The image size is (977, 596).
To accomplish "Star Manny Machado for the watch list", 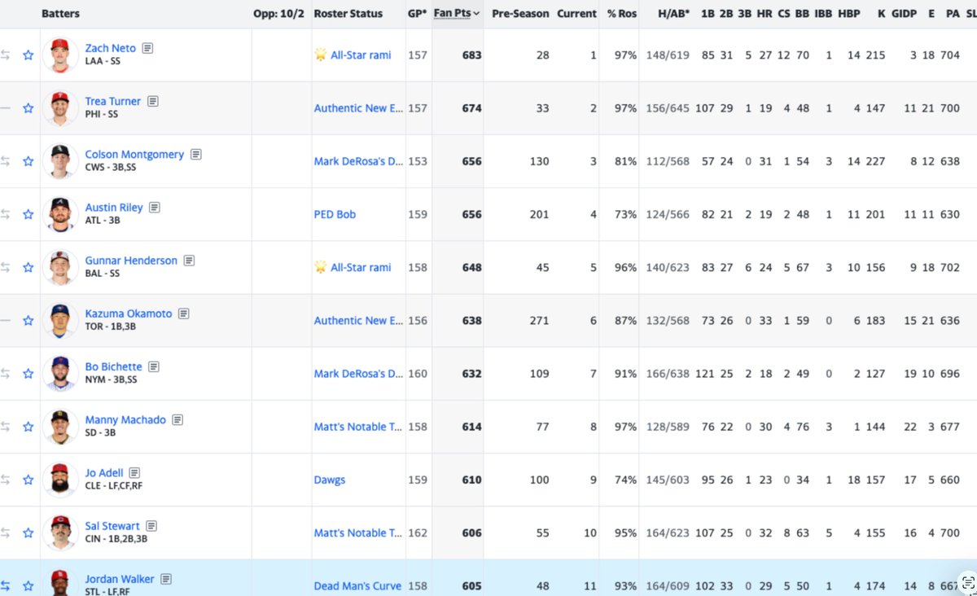I will [x=28, y=427].
